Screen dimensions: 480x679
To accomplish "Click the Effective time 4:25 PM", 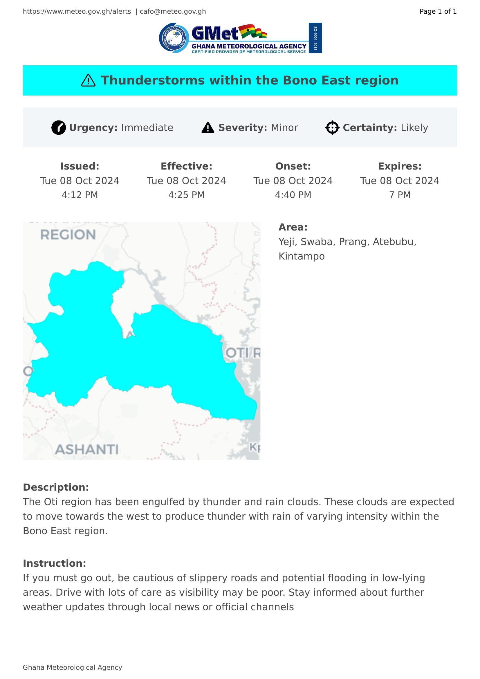I will pos(187,195).
